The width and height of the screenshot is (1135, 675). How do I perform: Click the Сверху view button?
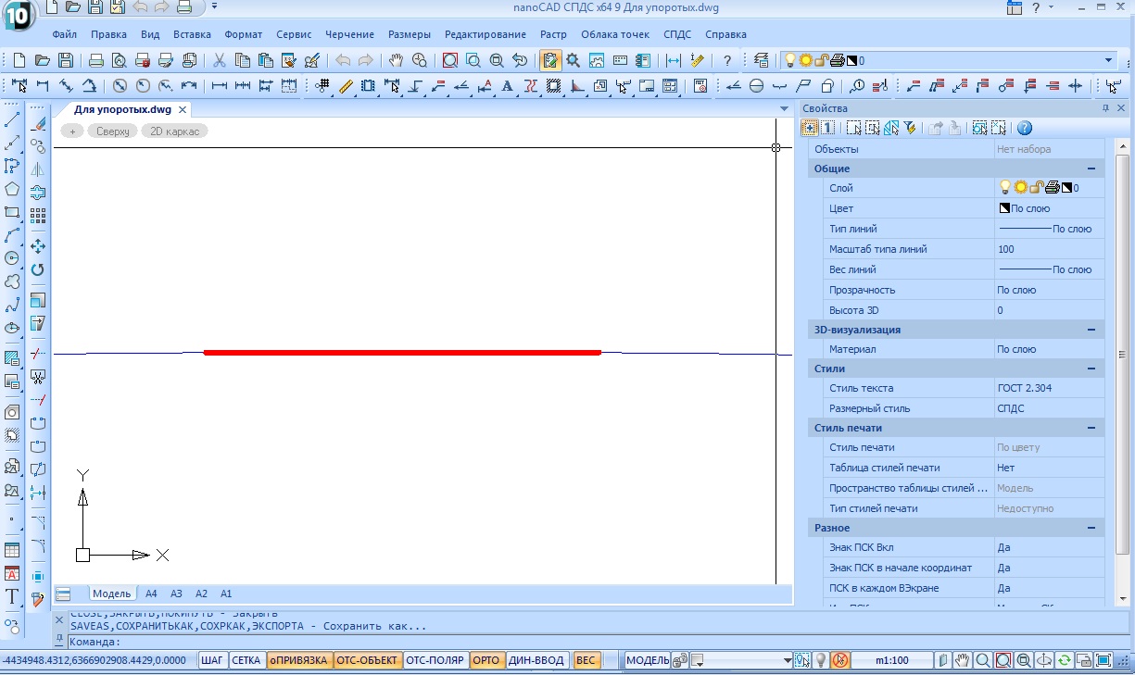113,131
